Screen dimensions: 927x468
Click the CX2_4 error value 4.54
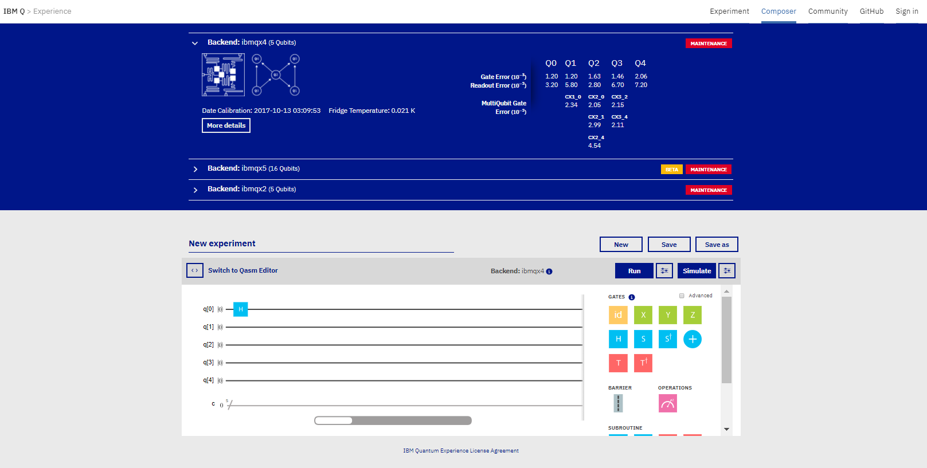click(x=594, y=145)
